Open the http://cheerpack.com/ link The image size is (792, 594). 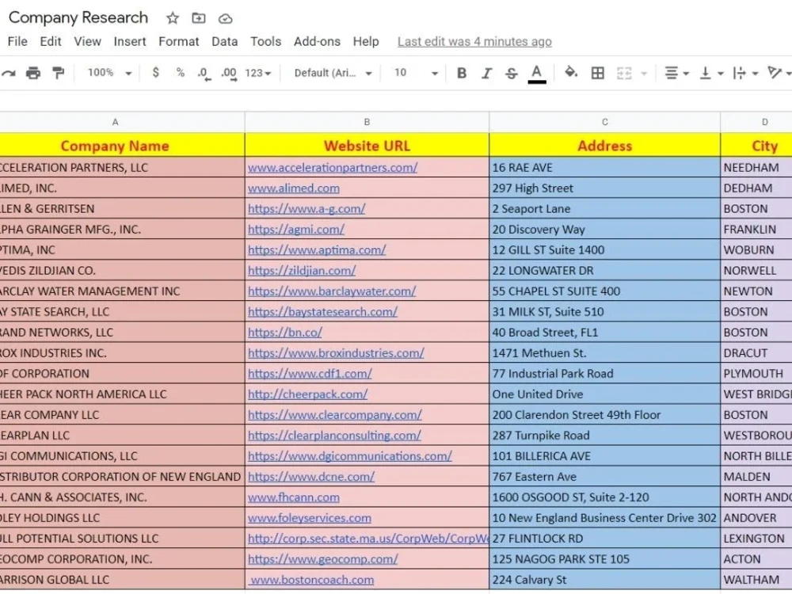coord(307,394)
